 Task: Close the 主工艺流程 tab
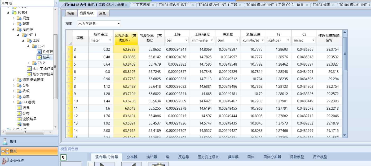[x=153, y=5]
